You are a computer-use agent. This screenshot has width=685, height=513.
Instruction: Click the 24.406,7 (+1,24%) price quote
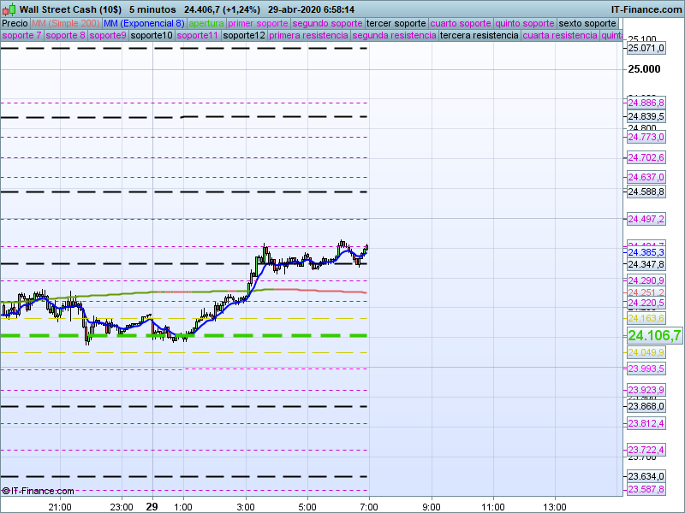click(x=222, y=9)
